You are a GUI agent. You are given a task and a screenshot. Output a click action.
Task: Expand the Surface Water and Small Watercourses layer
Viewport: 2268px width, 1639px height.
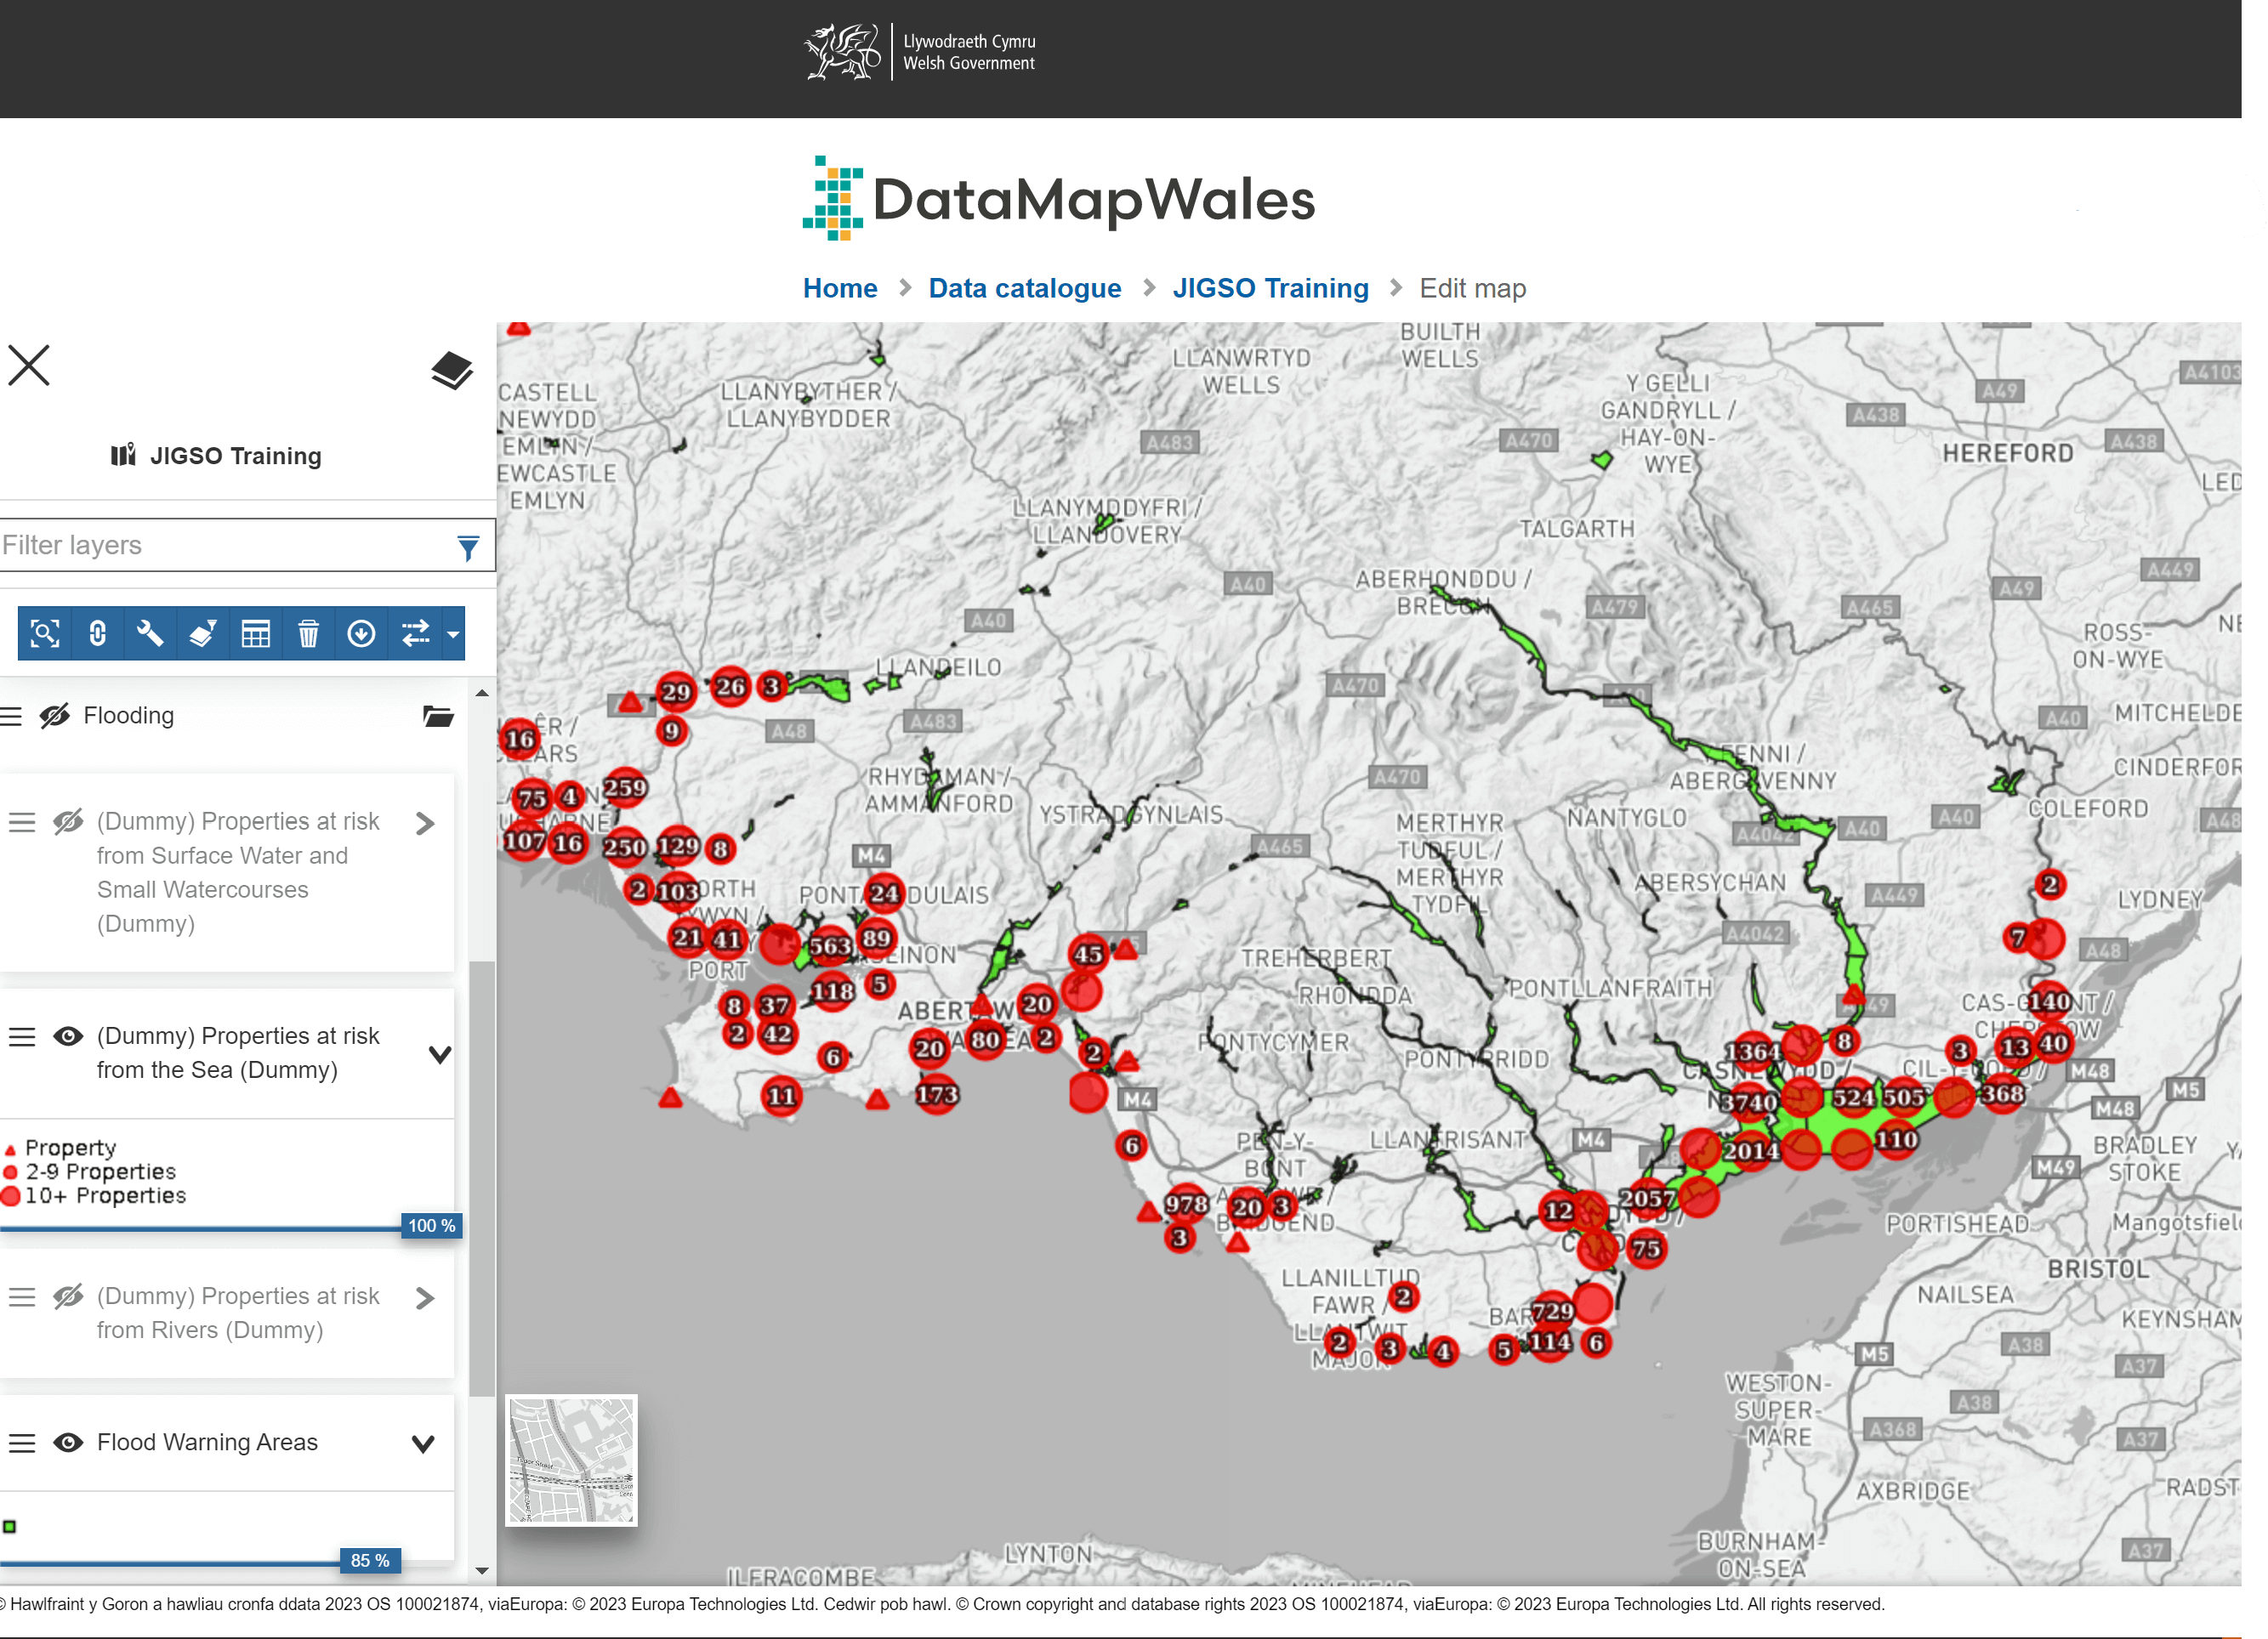point(425,823)
